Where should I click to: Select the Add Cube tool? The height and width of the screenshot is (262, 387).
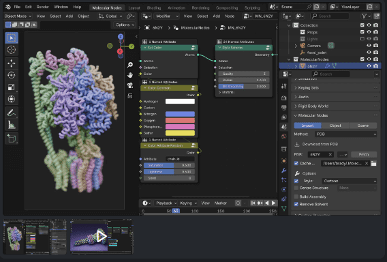pyautogui.click(x=12, y=139)
